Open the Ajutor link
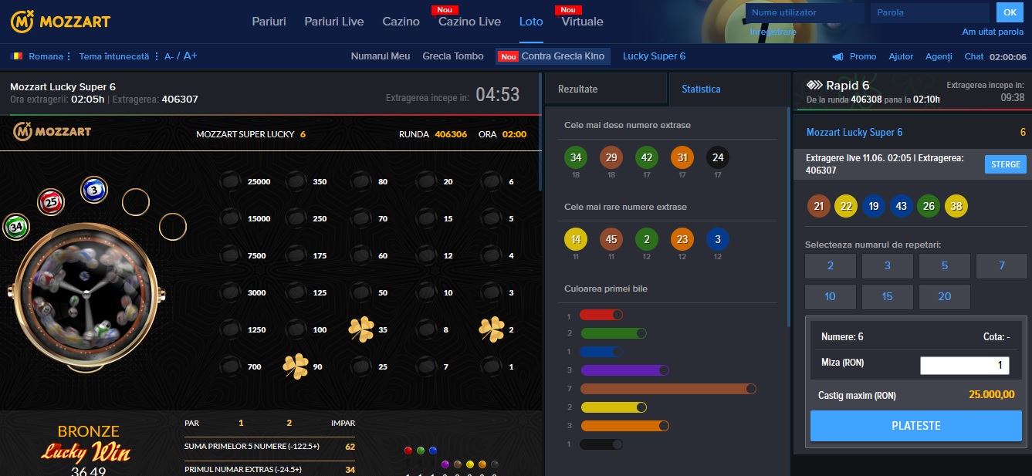 [901, 56]
